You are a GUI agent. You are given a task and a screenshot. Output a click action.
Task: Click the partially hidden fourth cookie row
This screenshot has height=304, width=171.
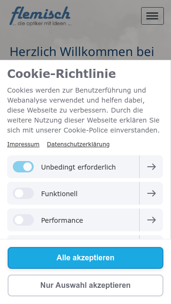point(85,237)
